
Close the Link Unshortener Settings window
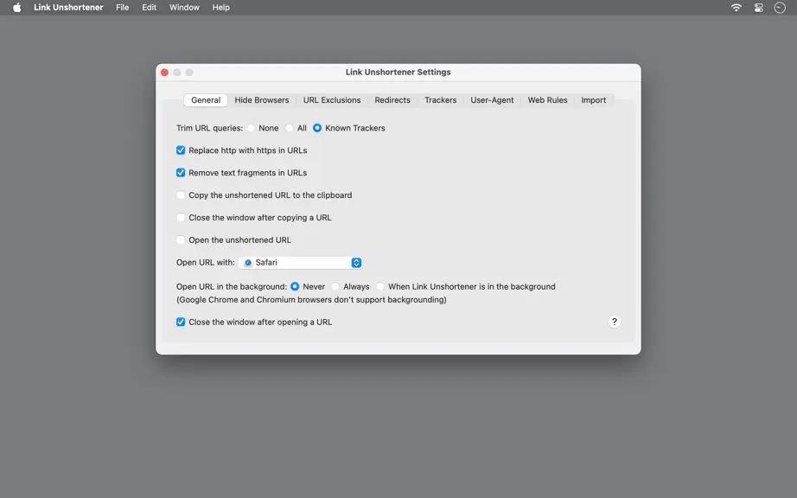pos(165,72)
